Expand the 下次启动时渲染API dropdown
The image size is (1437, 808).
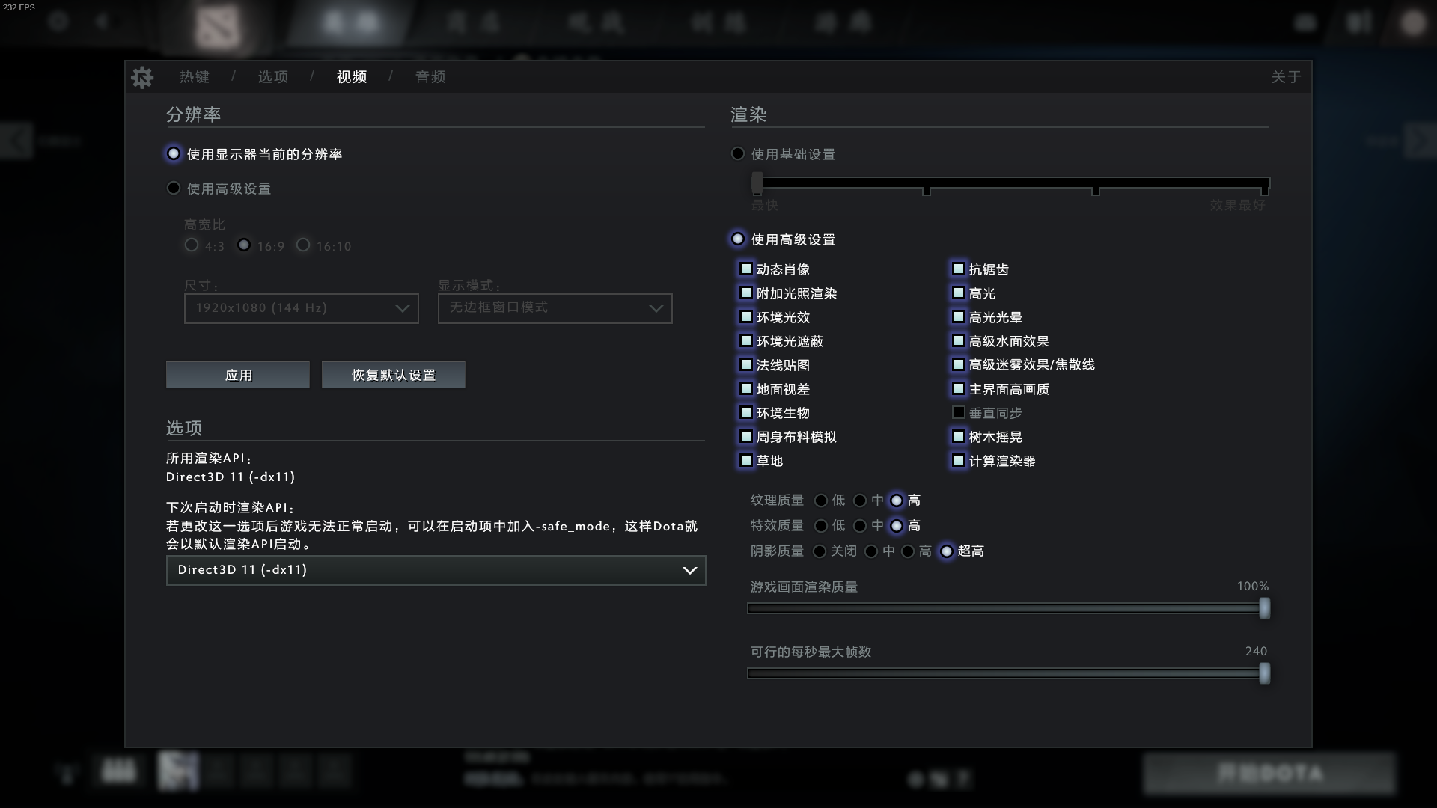pyautogui.click(x=436, y=570)
